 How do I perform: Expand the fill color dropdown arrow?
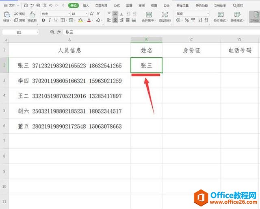point(84,20)
